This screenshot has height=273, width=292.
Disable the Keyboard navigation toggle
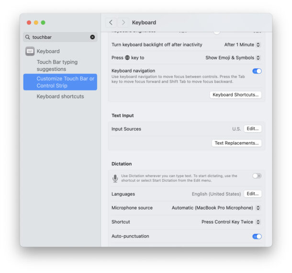coord(257,71)
